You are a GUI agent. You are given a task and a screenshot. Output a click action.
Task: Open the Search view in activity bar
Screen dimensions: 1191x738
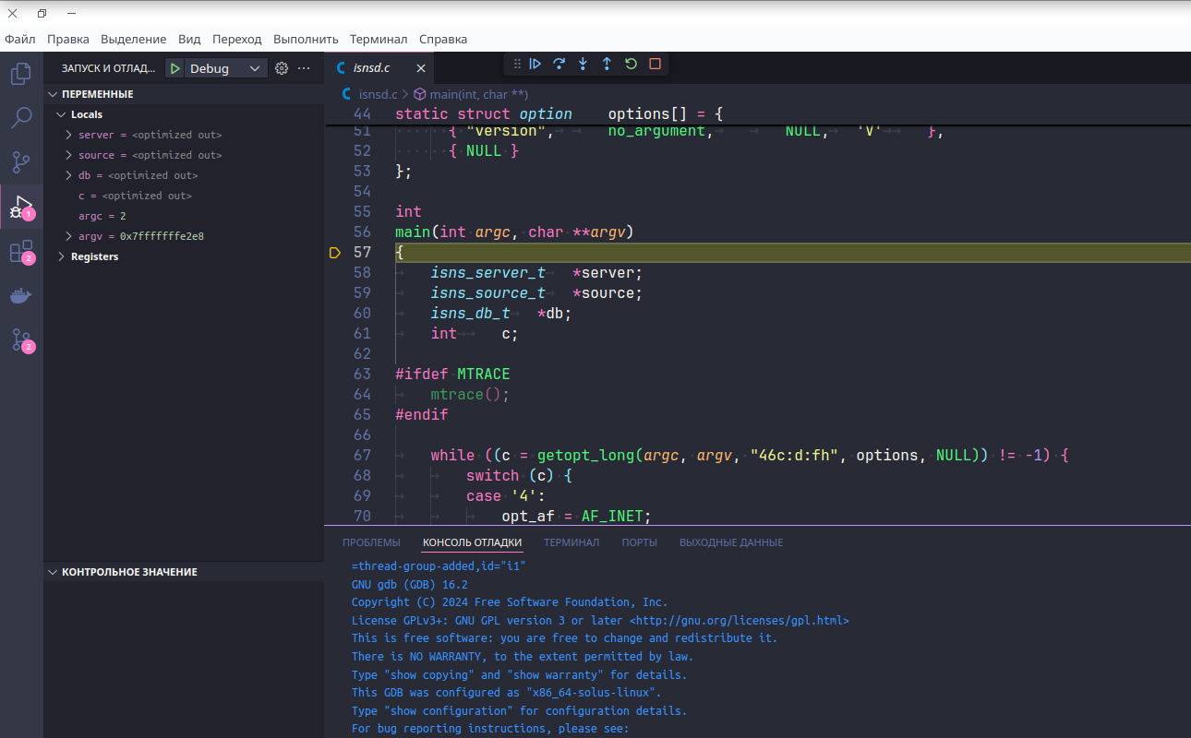(x=21, y=118)
